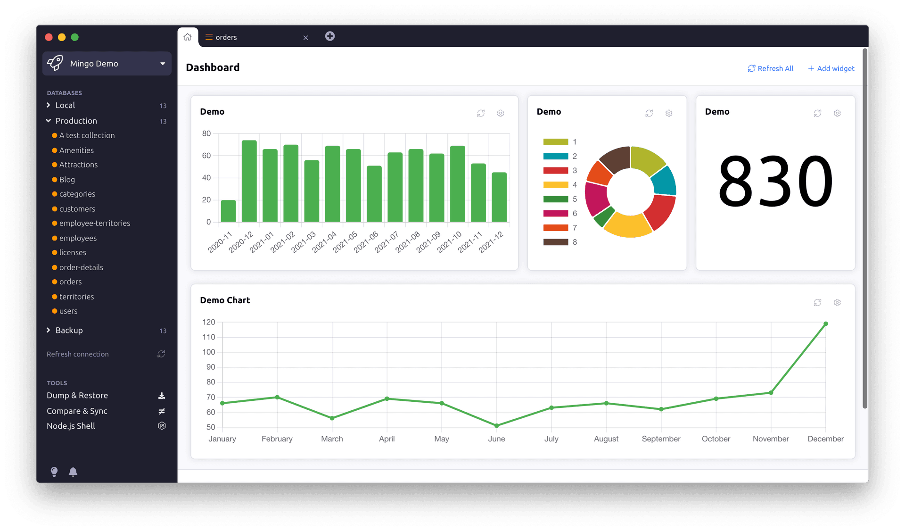Click the lightbulb tips icon
This screenshot has height=531, width=905.
pos(54,472)
